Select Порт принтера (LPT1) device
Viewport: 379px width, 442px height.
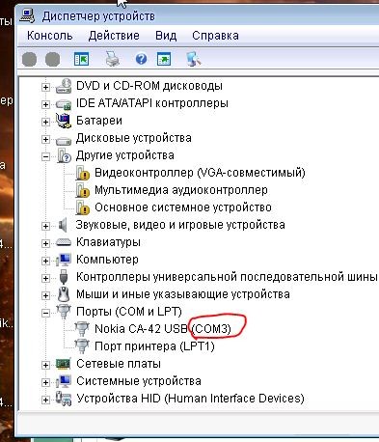(x=154, y=346)
